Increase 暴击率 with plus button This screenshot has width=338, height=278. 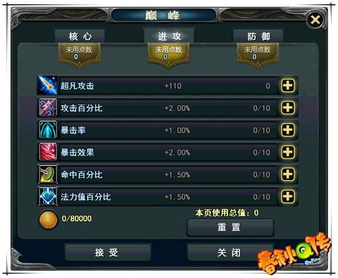click(288, 130)
